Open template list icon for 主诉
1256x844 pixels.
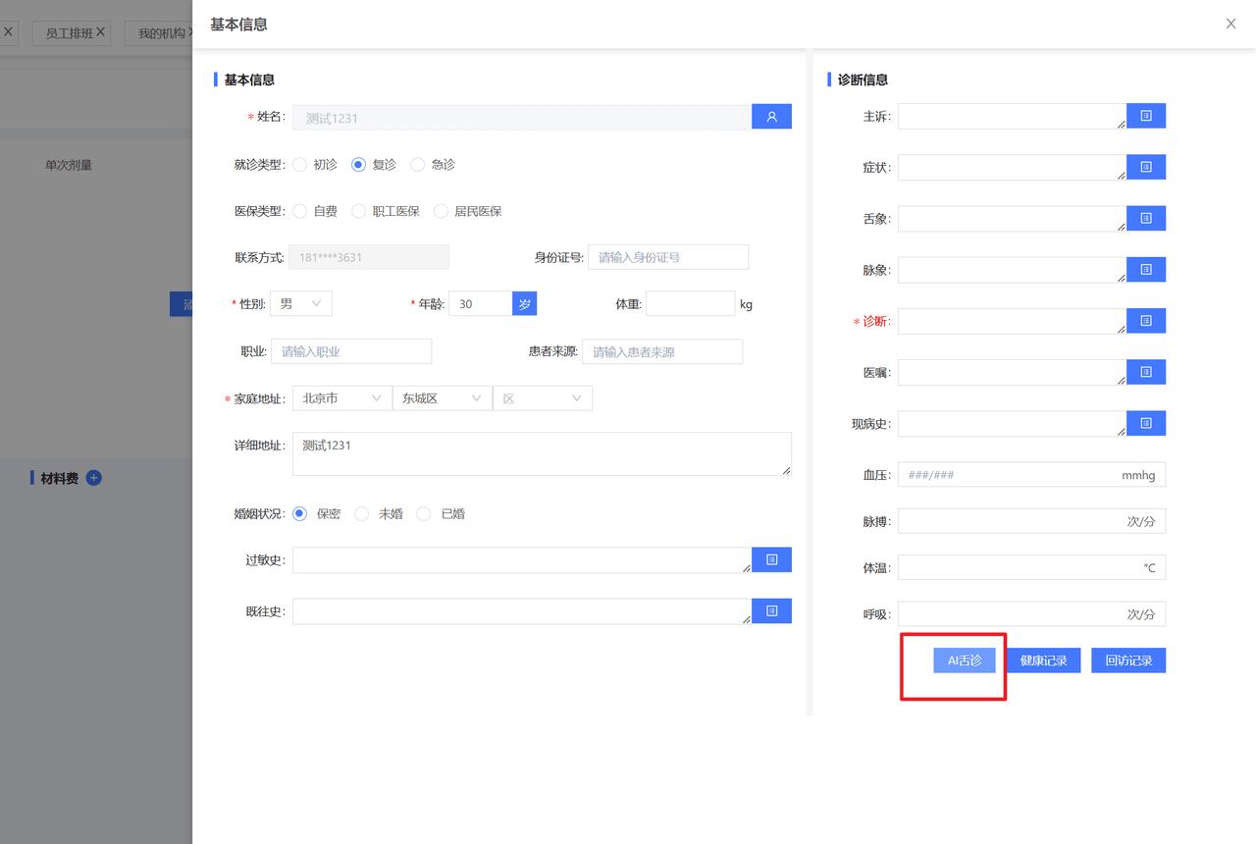pos(1146,116)
